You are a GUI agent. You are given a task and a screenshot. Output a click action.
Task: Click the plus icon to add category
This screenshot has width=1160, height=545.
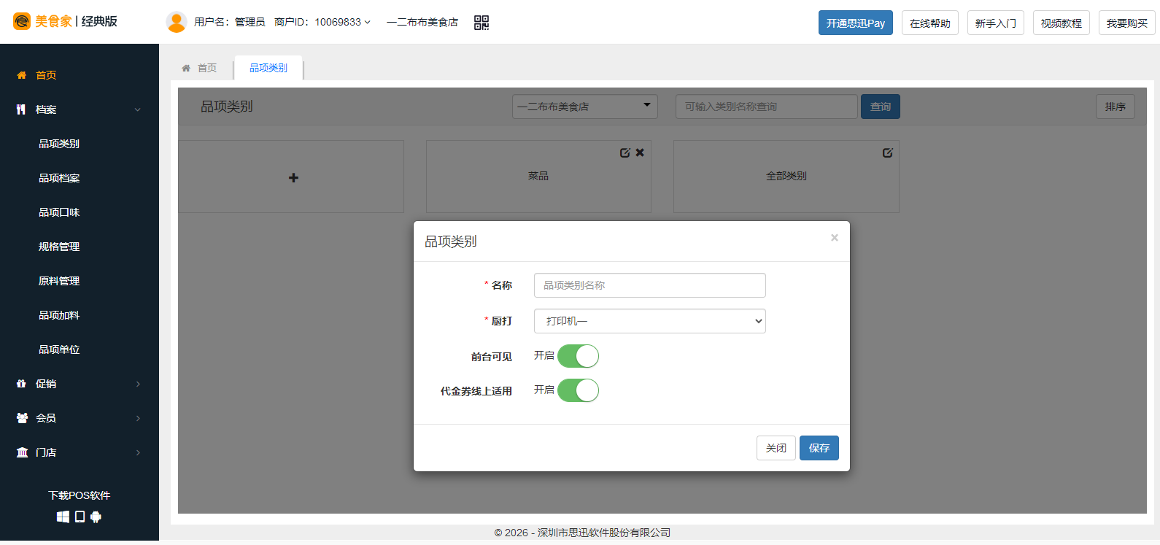(x=293, y=177)
